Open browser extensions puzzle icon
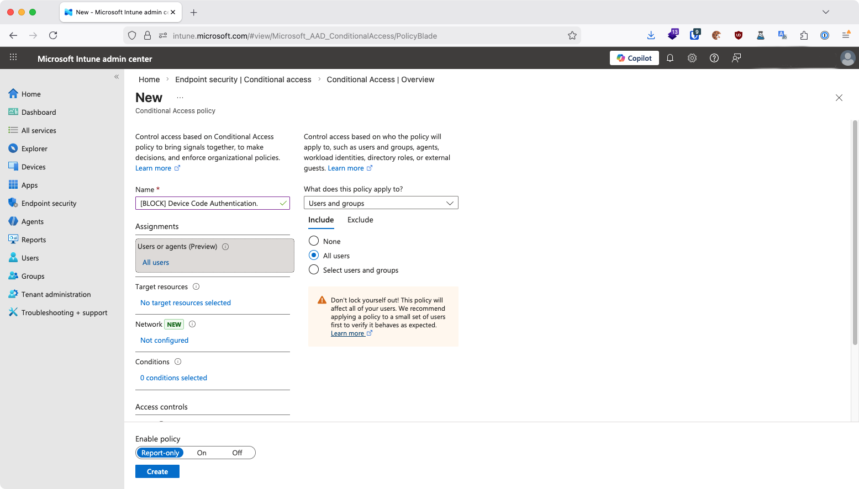 [804, 35]
